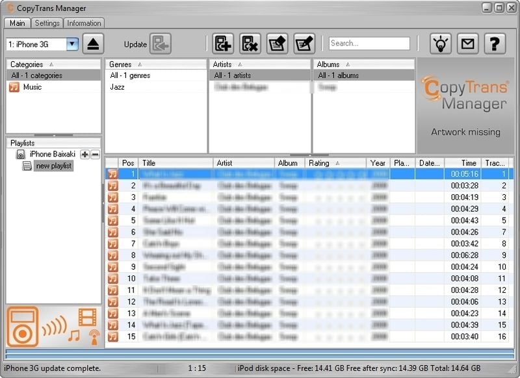The image size is (520, 378).
Task: Select the Jazz genre
Action: [156, 87]
